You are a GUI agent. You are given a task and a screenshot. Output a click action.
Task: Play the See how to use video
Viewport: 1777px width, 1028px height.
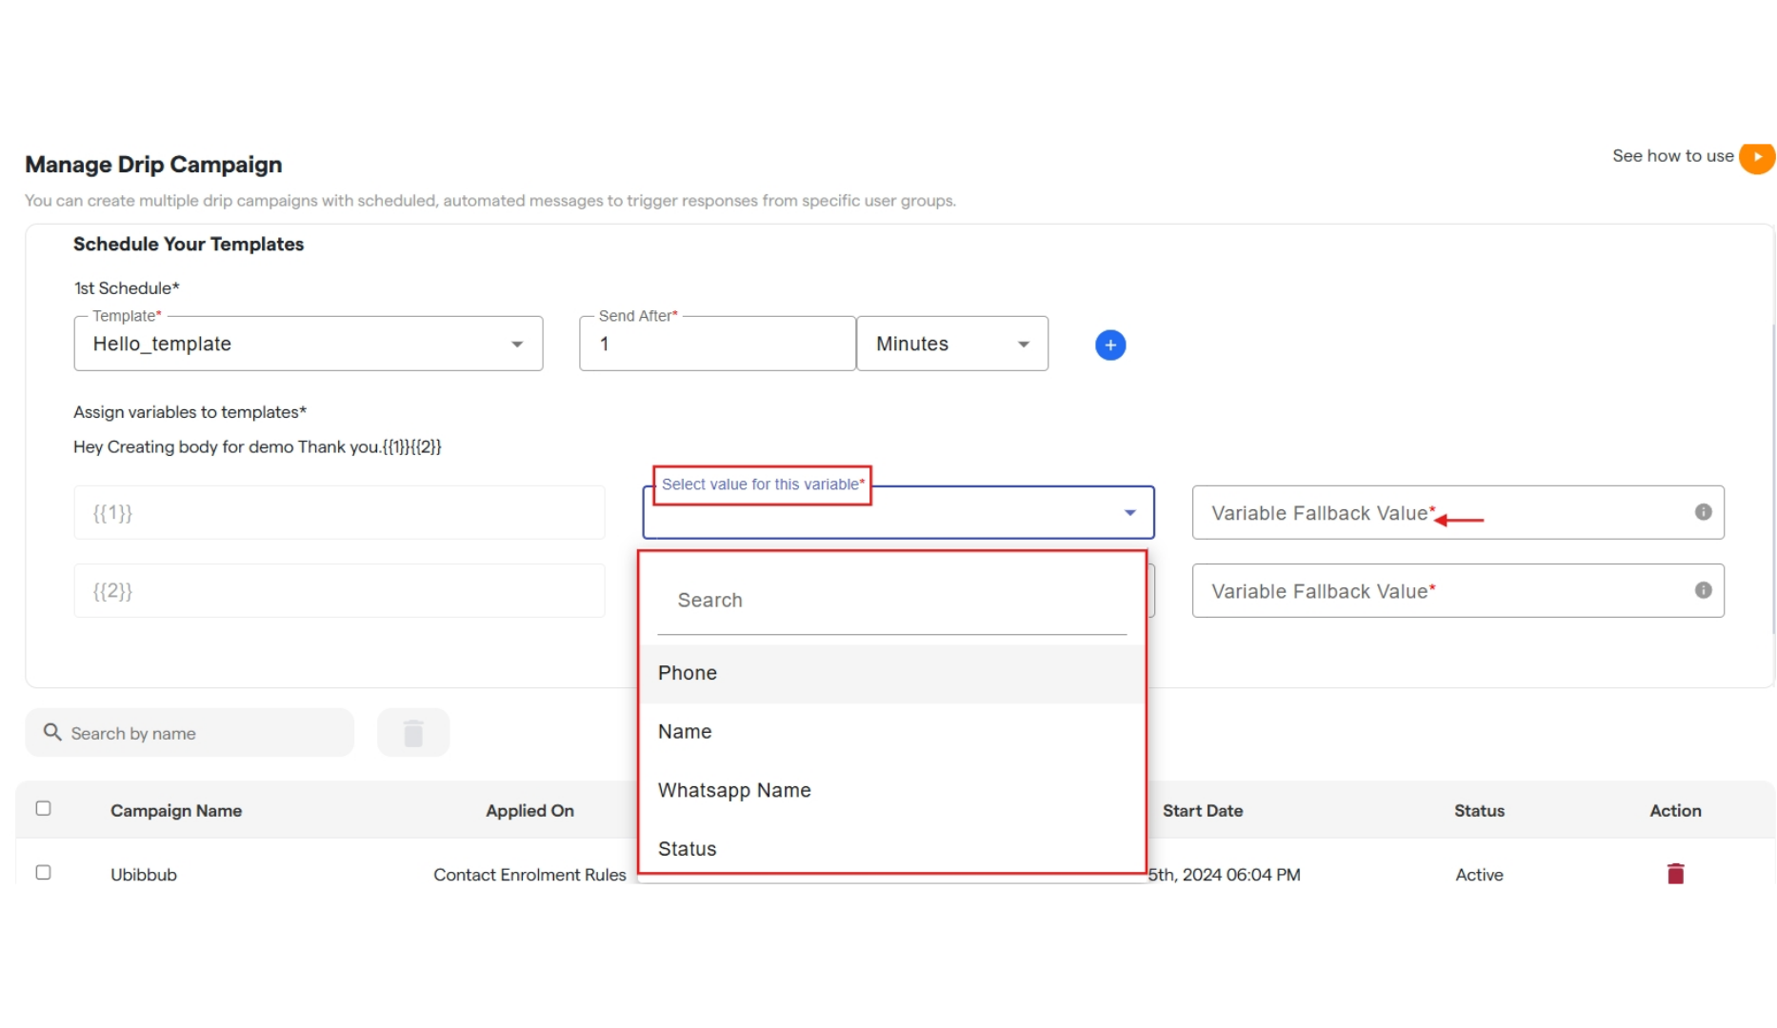click(1757, 157)
